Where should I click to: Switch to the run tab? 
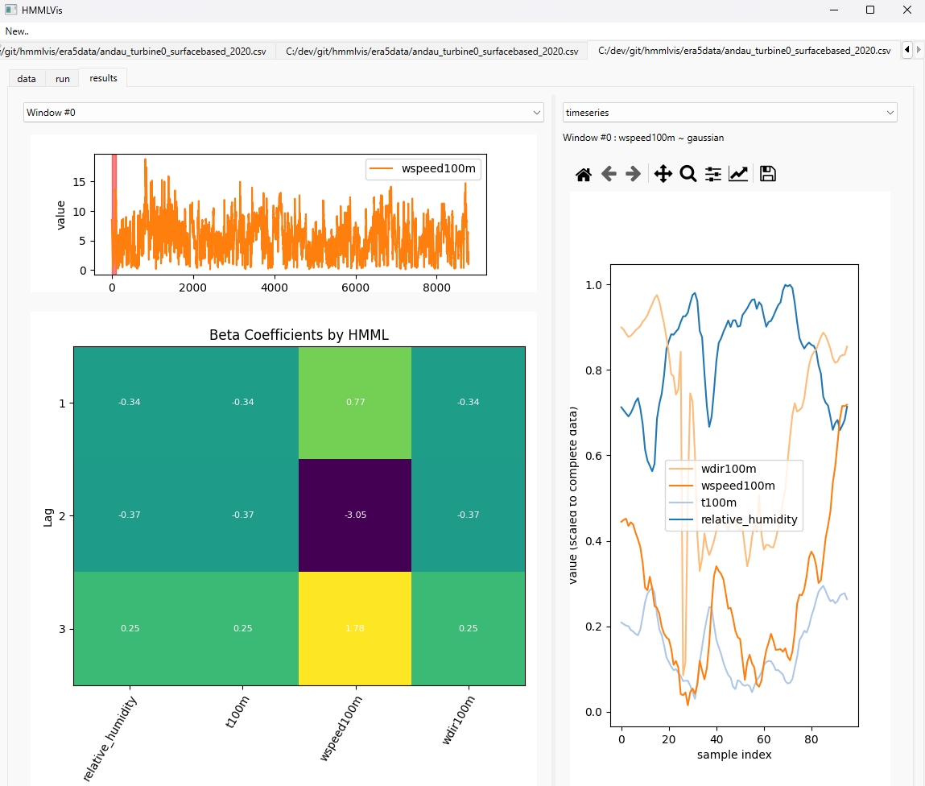click(x=63, y=79)
